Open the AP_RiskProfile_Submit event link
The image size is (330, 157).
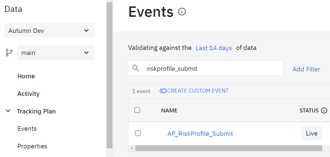click(x=200, y=134)
